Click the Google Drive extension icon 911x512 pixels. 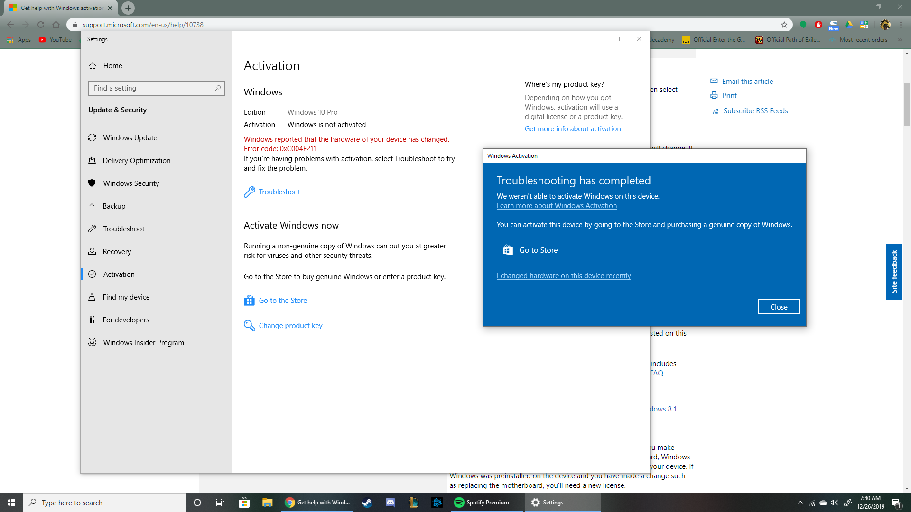coord(849,25)
